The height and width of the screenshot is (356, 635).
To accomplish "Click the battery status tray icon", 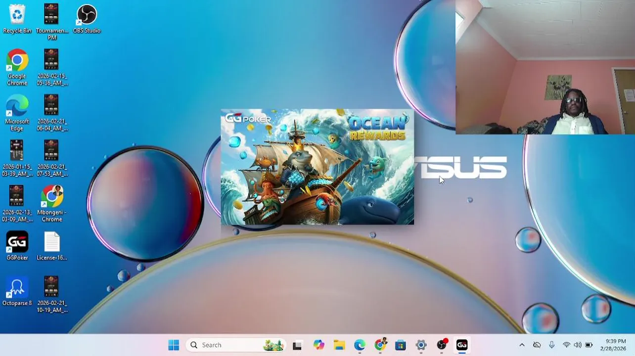I will [x=589, y=345].
